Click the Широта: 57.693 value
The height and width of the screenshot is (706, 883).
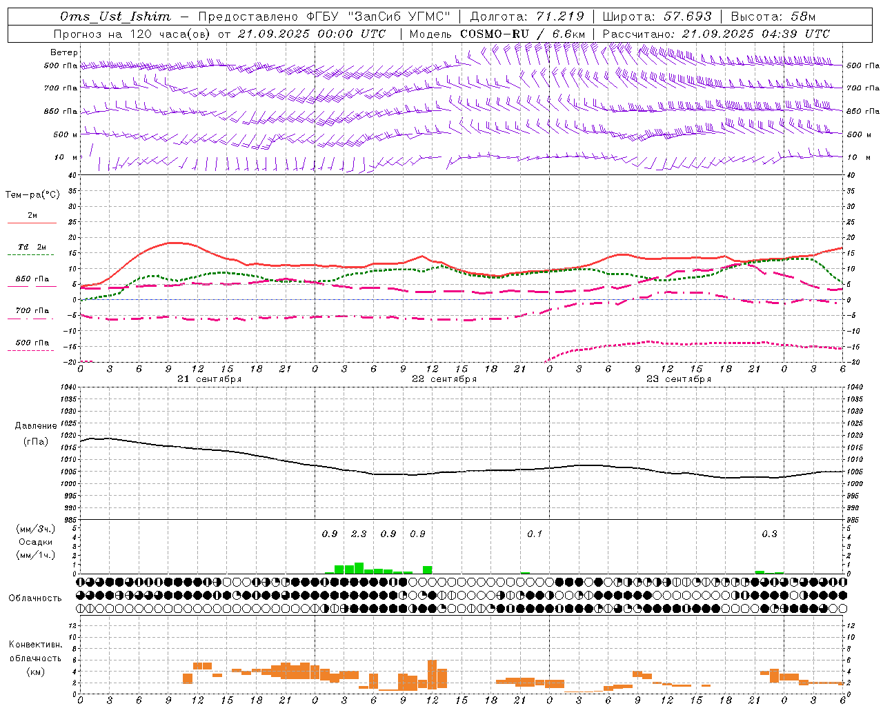657,17
